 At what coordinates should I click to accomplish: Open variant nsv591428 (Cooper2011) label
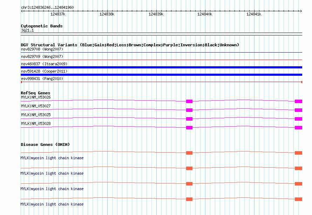click(44, 71)
